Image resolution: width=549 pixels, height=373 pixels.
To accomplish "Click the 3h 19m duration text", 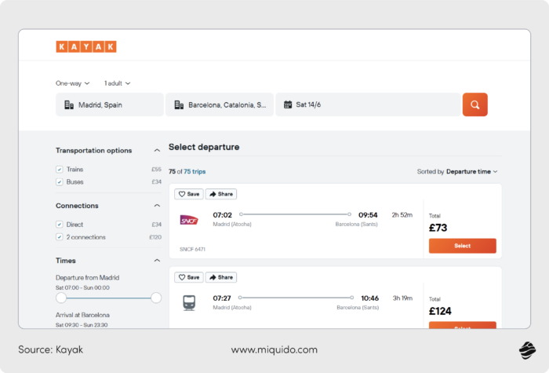I will tap(402, 298).
